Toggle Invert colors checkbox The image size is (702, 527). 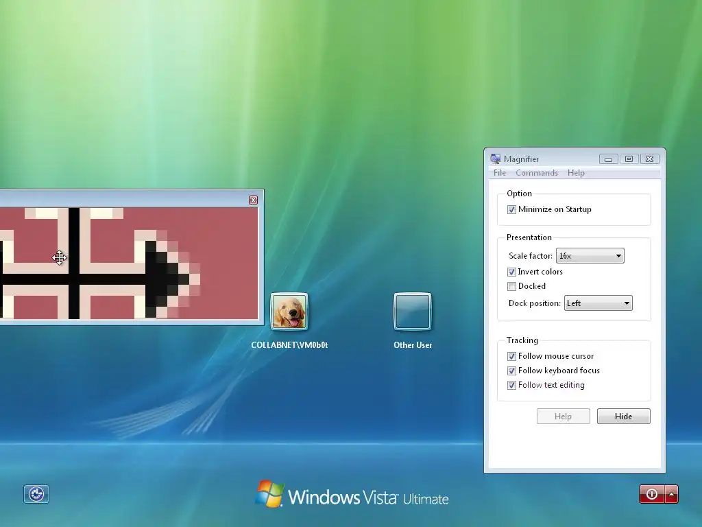(511, 272)
